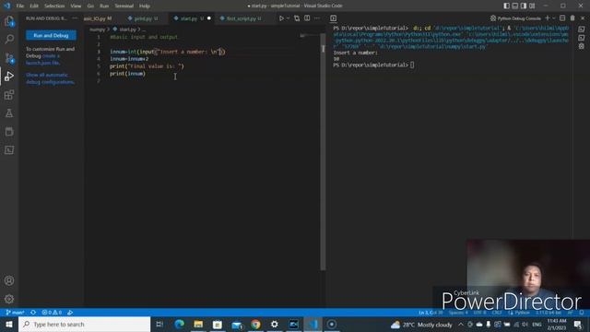Click the Split Editor icon
Screen dimensions: 590x332
[x=307, y=18]
